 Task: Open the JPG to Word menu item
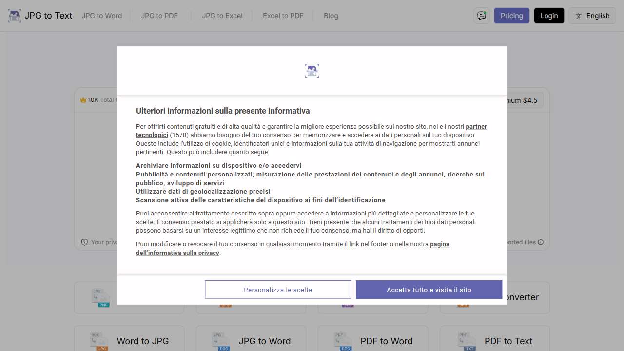click(101, 16)
